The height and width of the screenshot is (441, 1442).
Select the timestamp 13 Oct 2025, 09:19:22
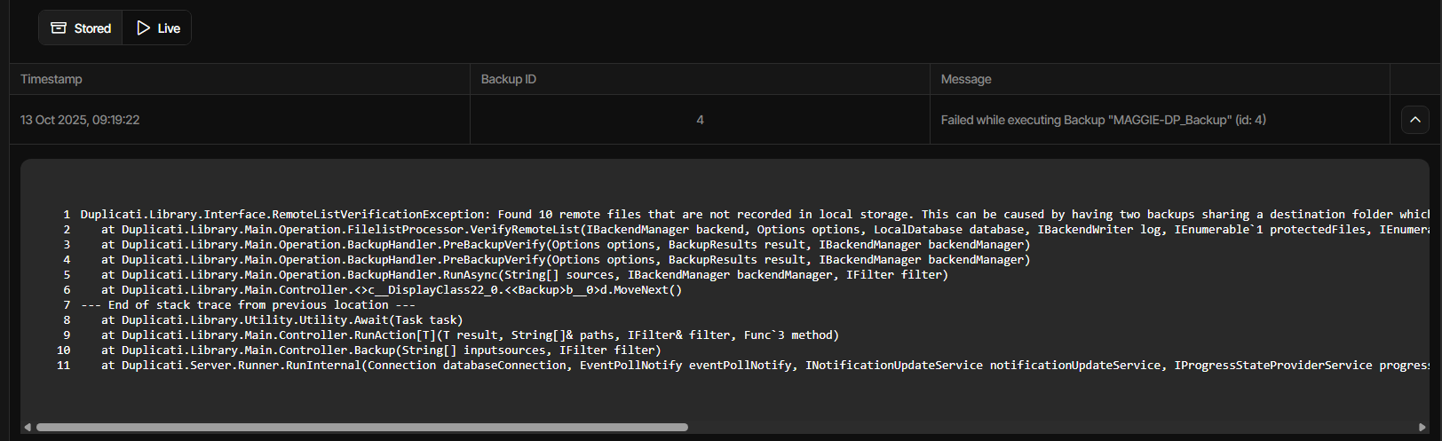(x=80, y=120)
